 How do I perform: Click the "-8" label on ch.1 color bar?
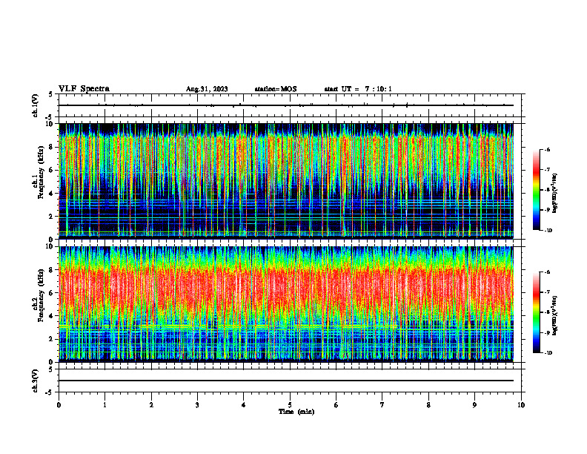pos(547,190)
